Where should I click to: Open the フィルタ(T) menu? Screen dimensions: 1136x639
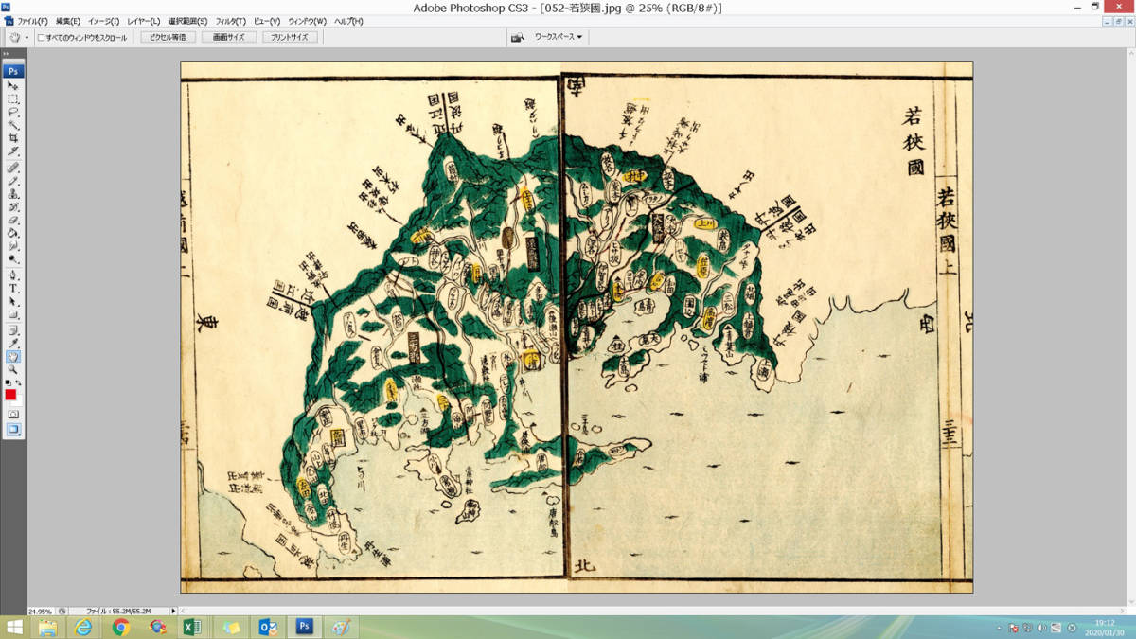pos(230,21)
